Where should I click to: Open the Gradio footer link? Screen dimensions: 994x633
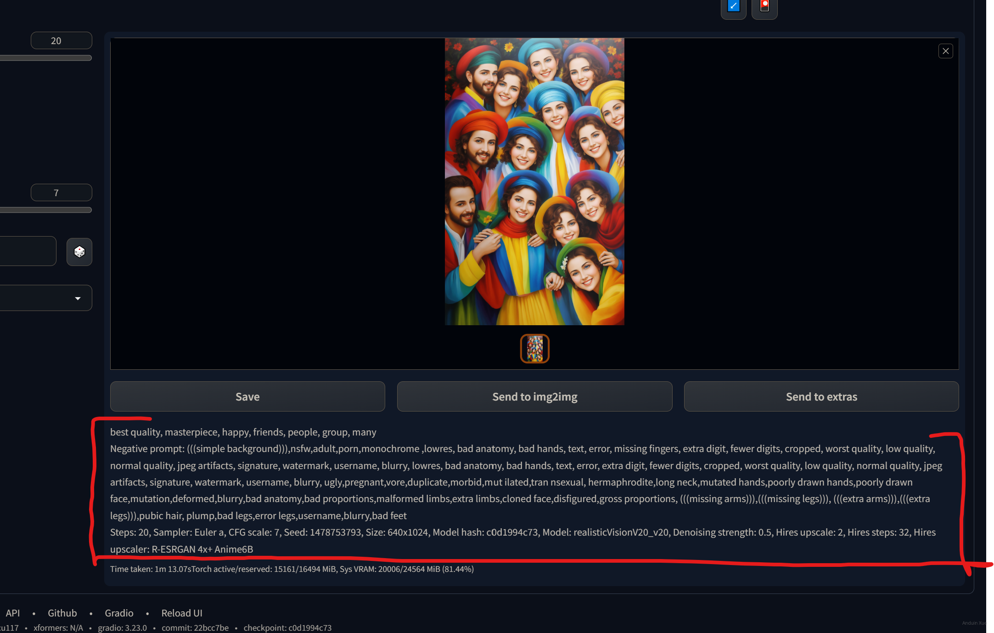(x=119, y=613)
